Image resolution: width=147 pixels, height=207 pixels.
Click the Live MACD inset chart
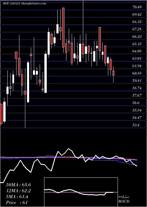click(x=81, y=192)
